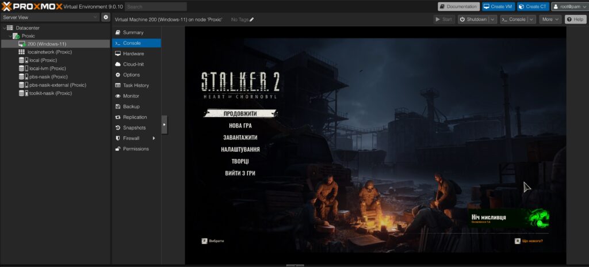Click the Ніч мисливця update banner
This screenshot has height=267, width=589.
pyautogui.click(x=510, y=218)
